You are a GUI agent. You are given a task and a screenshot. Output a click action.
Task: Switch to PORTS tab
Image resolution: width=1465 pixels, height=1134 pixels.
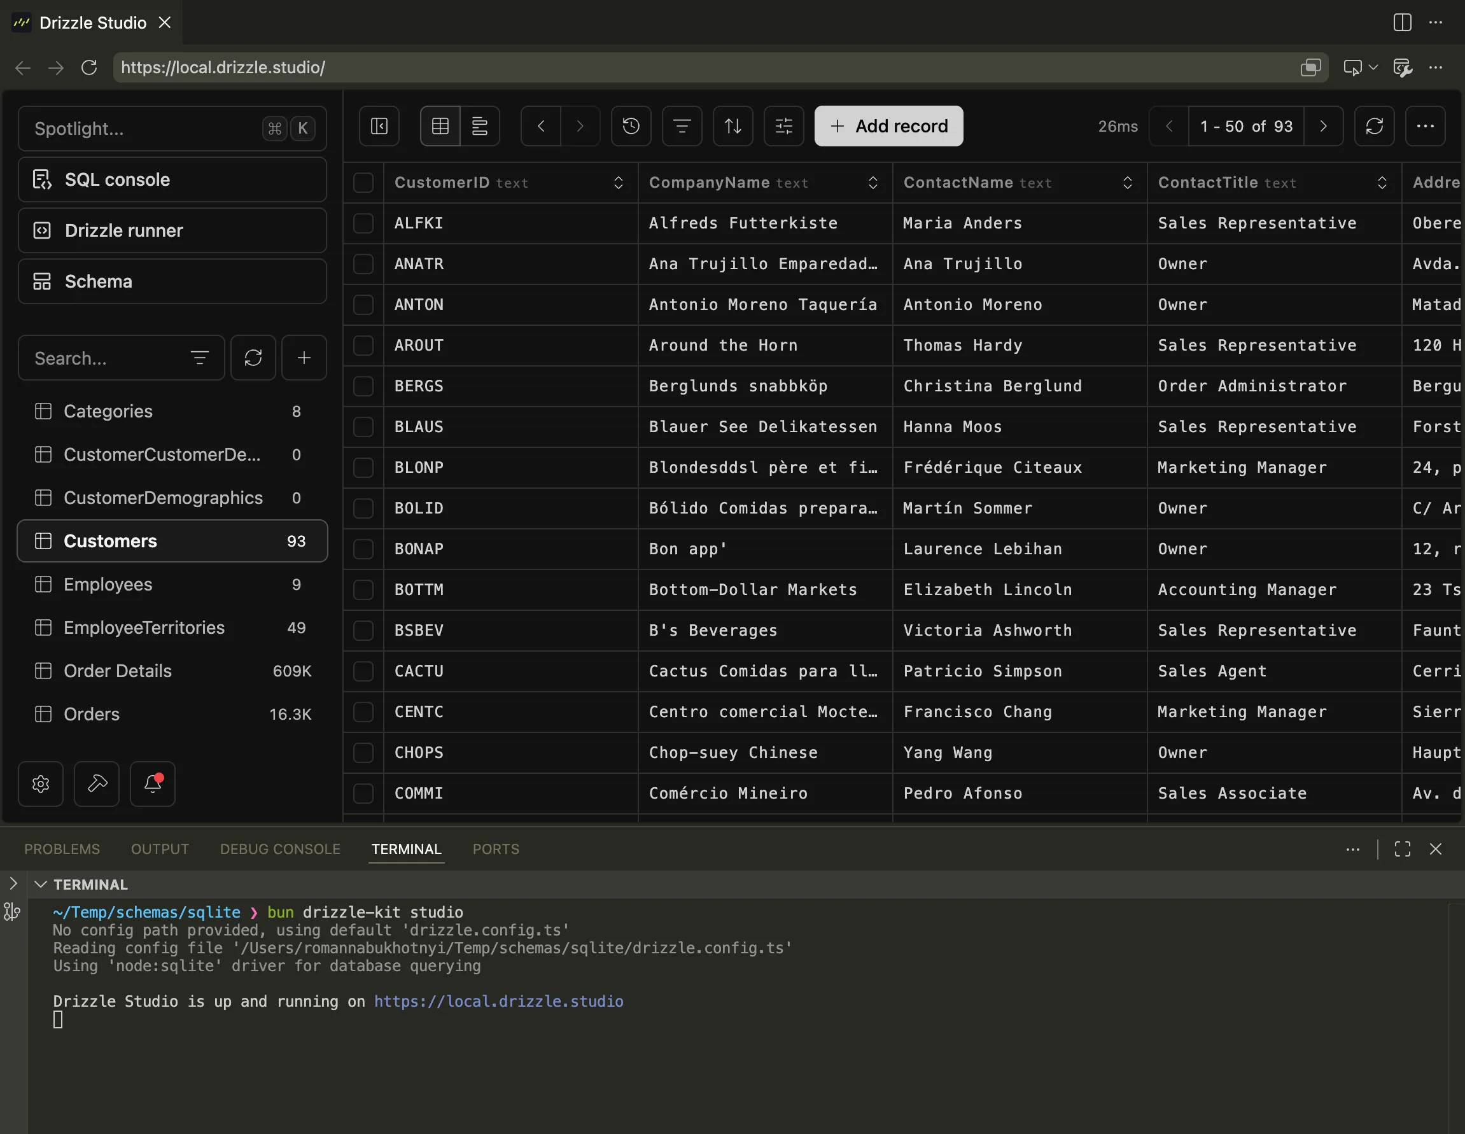(x=496, y=849)
